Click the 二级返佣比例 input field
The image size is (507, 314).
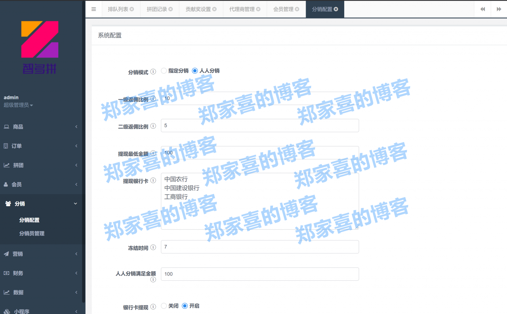(x=260, y=126)
